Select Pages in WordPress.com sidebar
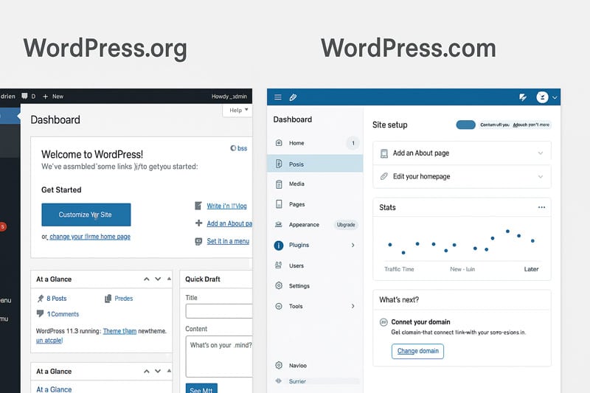 pyautogui.click(x=315, y=204)
